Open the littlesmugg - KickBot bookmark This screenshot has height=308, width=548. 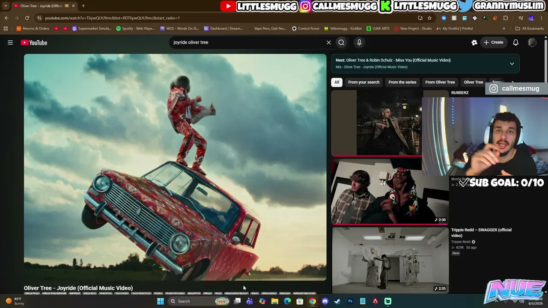(343, 29)
